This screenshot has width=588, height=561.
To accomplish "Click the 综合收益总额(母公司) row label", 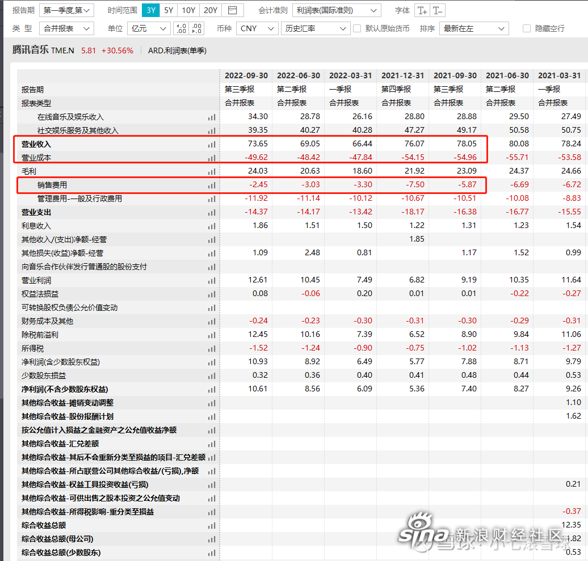I will click(x=57, y=539).
